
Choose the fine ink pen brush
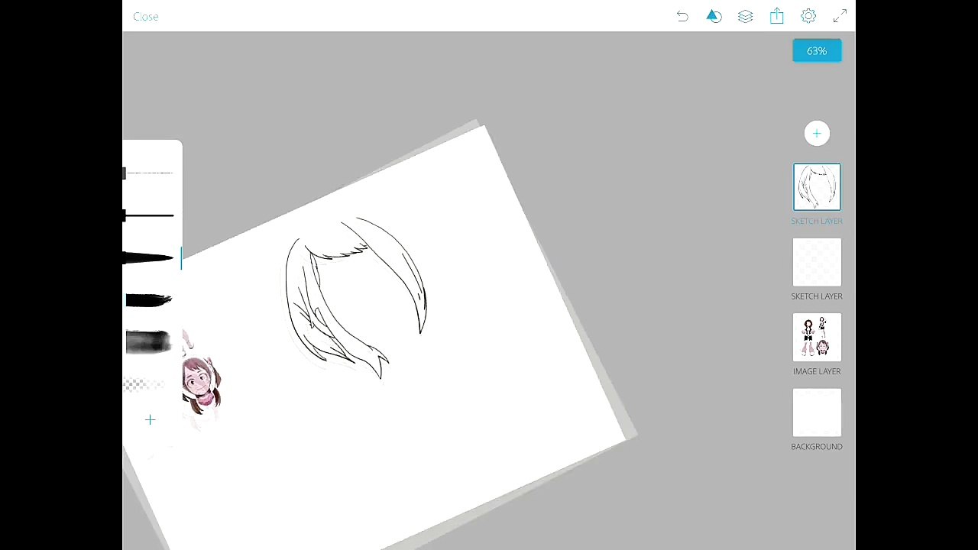point(149,216)
